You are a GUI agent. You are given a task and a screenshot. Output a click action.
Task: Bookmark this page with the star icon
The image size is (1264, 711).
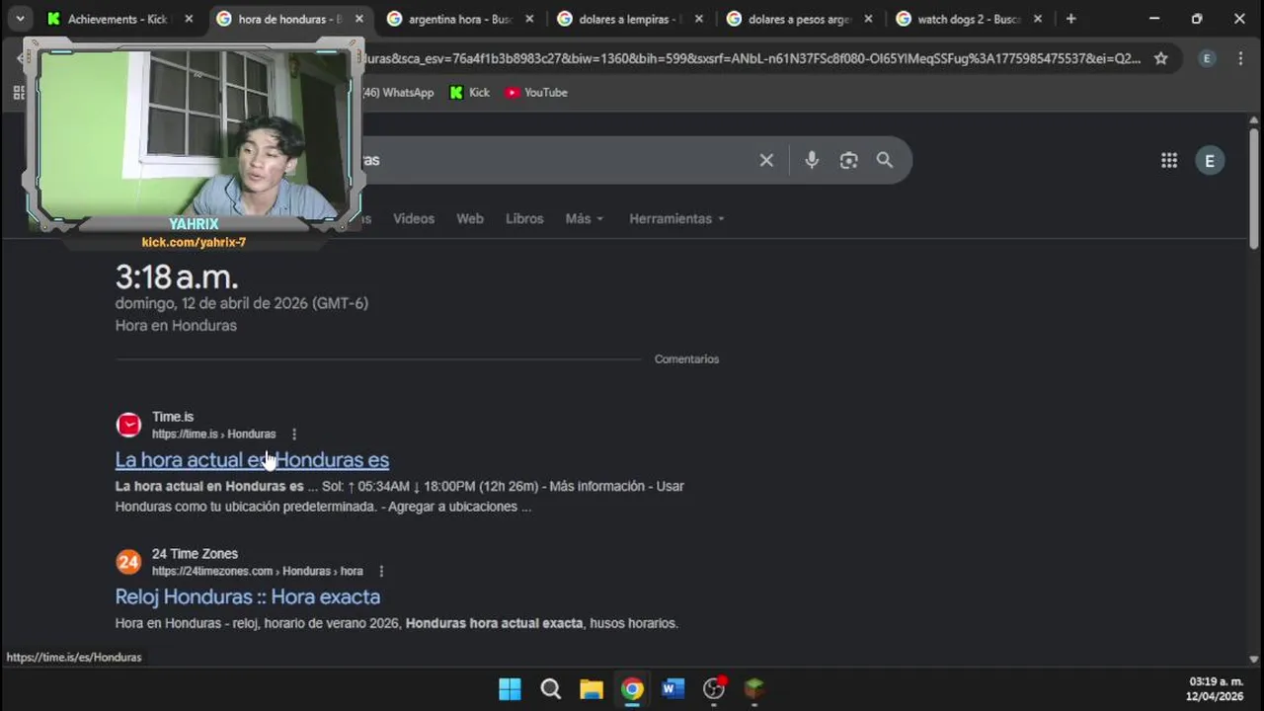pos(1161,58)
